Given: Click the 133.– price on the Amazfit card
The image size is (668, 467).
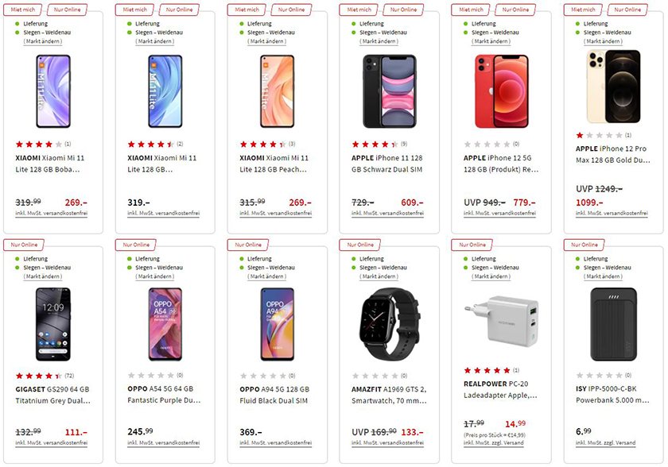Looking at the screenshot, I should click(411, 431).
